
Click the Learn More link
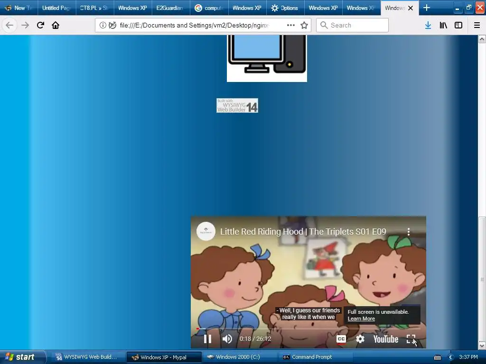pos(361,318)
